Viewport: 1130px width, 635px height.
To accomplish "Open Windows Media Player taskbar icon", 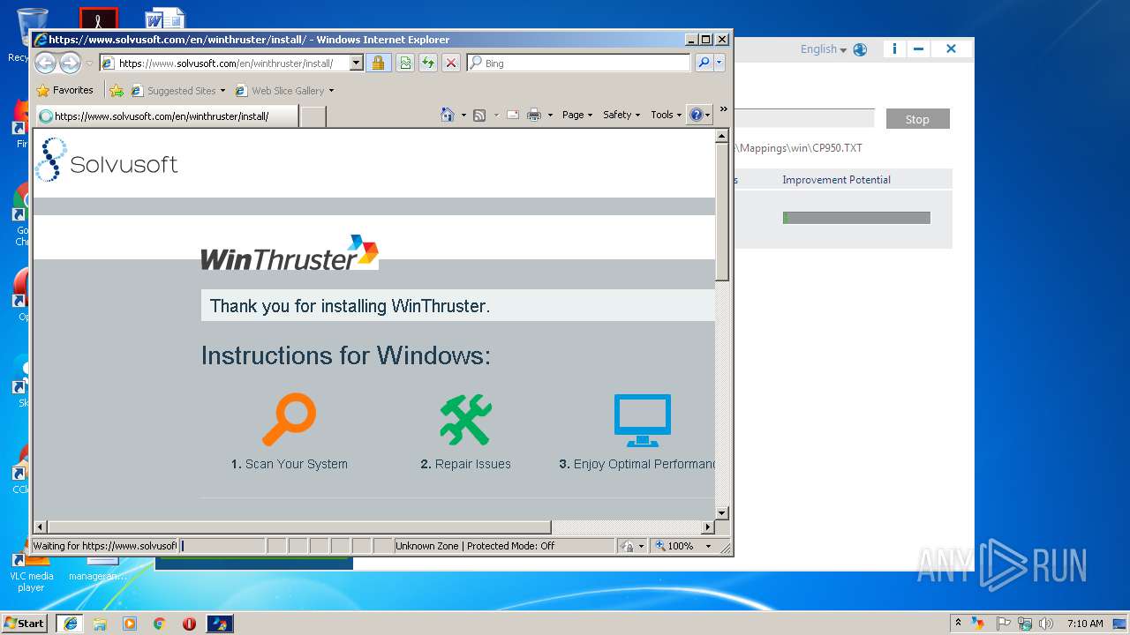I will 130,624.
